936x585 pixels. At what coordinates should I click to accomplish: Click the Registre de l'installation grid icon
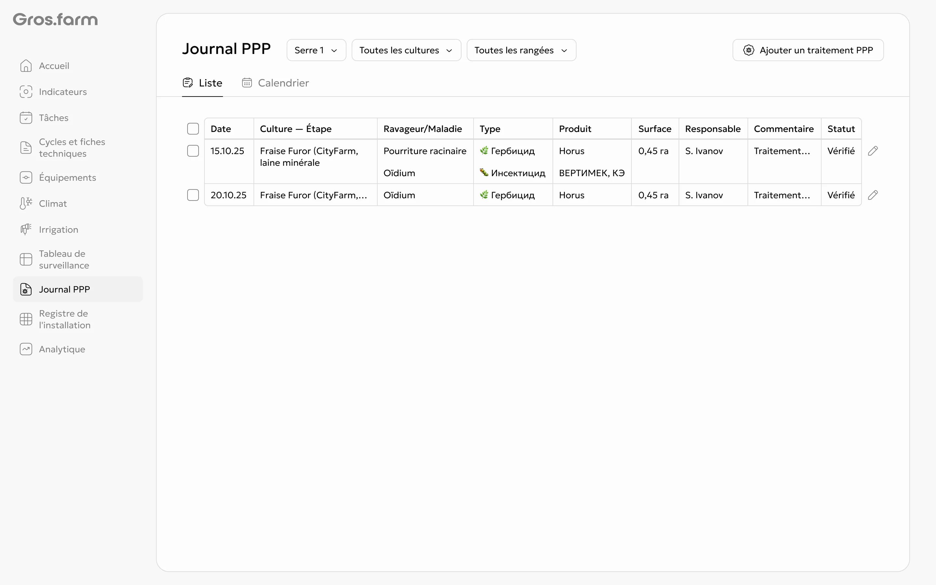[x=26, y=319]
